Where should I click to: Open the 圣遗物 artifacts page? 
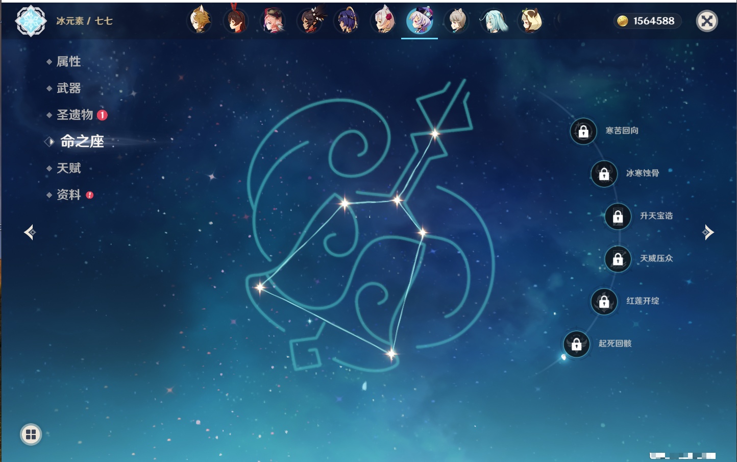75,115
